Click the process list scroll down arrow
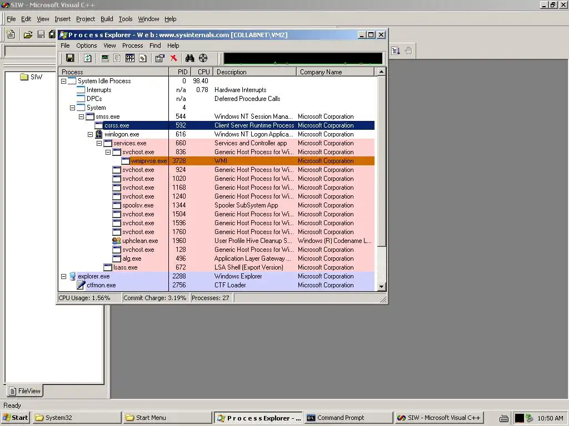Screen dimensions: 569x426 (381, 287)
